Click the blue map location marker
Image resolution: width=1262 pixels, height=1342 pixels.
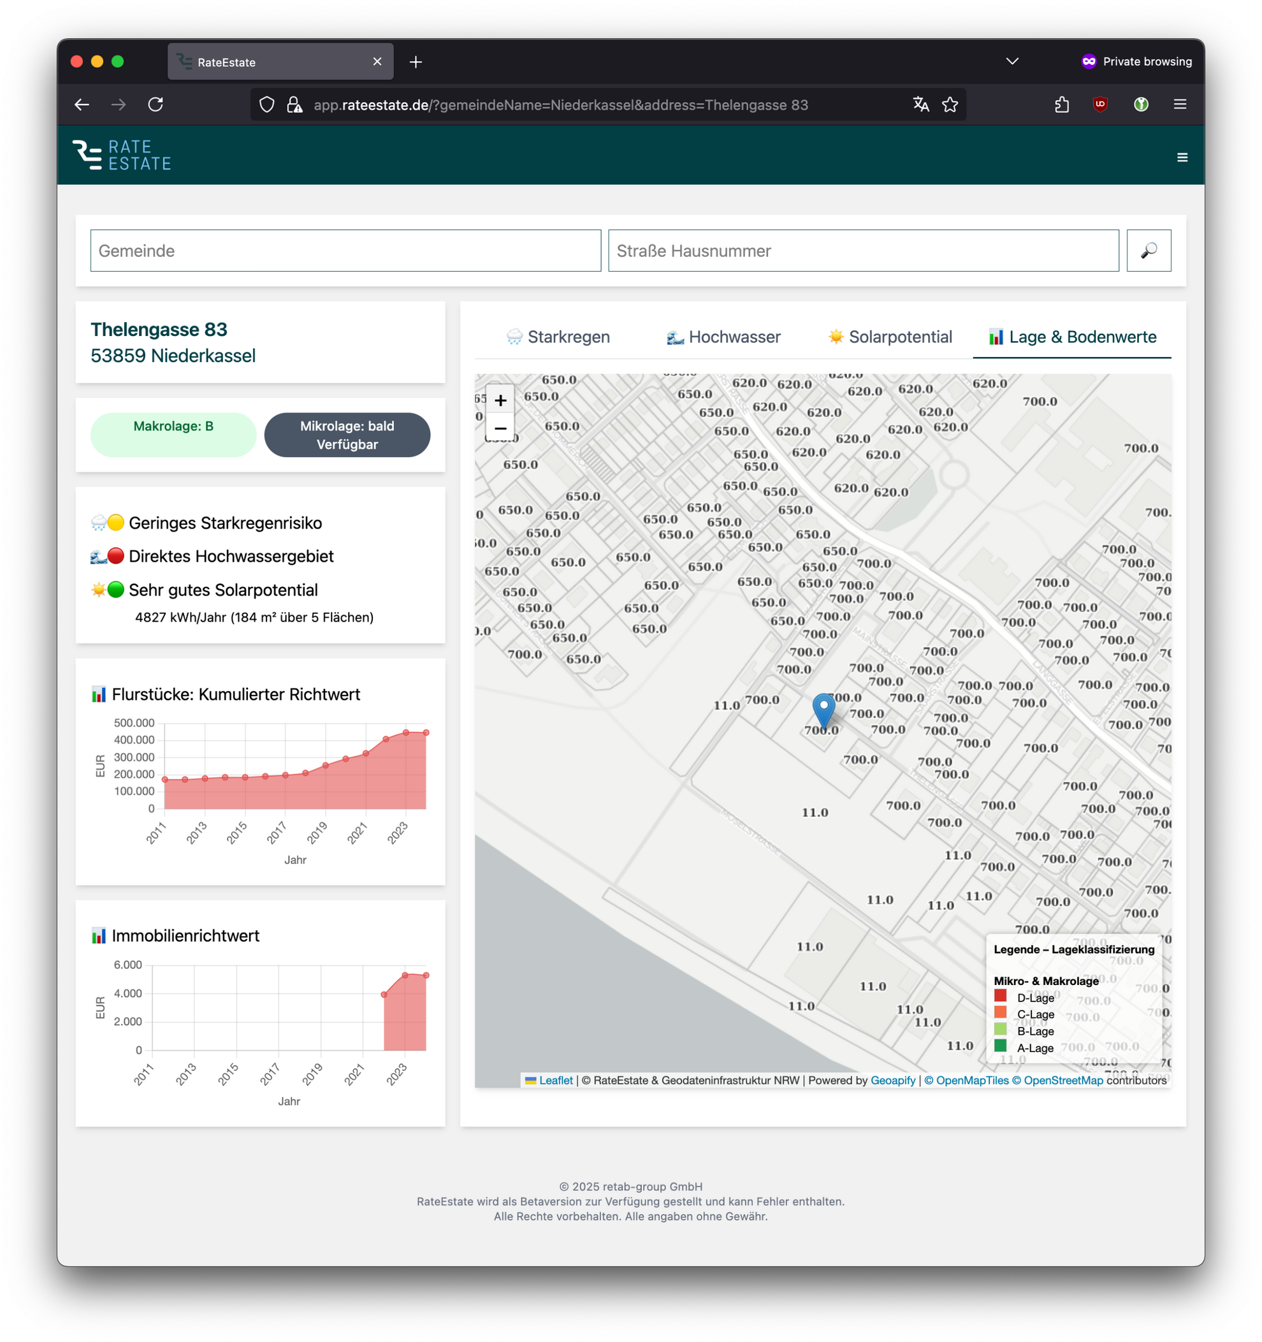(x=823, y=709)
